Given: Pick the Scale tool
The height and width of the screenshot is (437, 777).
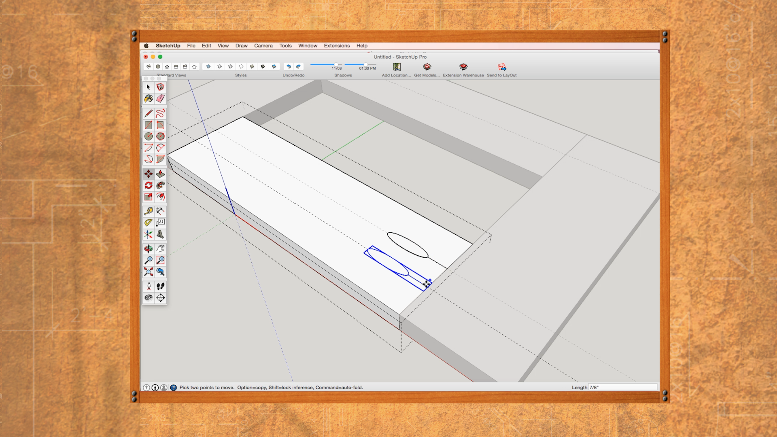Looking at the screenshot, I should (x=149, y=197).
